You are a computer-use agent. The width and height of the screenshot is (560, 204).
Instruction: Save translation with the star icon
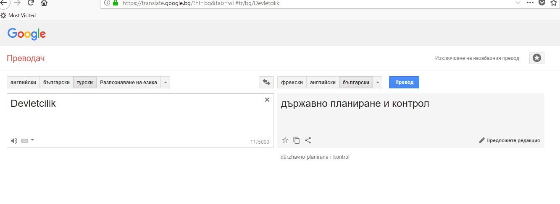pyautogui.click(x=285, y=140)
